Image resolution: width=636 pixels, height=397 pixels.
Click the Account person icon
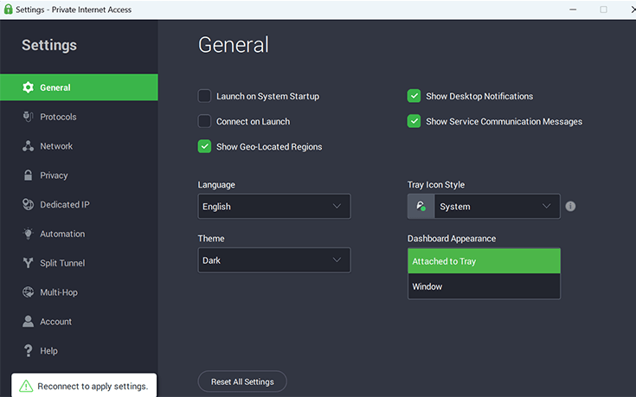[x=28, y=321]
